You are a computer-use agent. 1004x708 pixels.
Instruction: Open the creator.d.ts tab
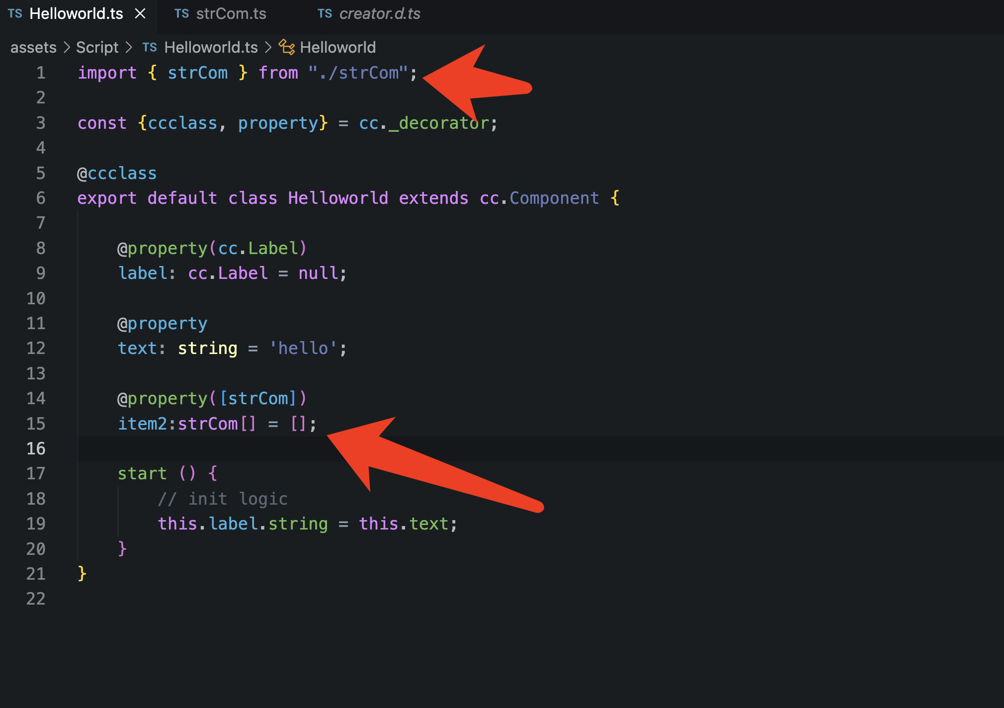point(379,13)
